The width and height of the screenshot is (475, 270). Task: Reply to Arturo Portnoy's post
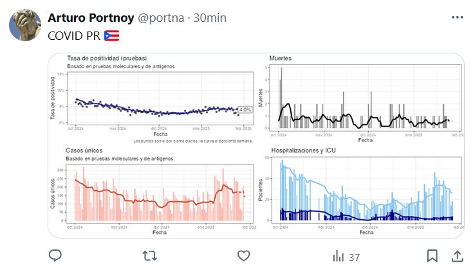point(55,256)
